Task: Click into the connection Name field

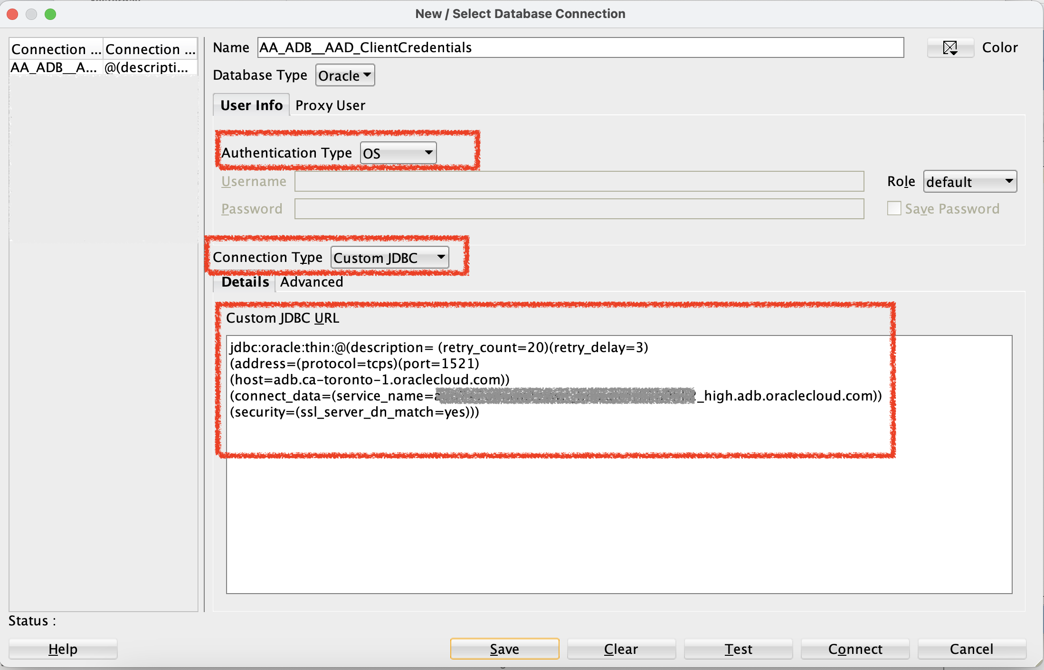Action: click(579, 47)
